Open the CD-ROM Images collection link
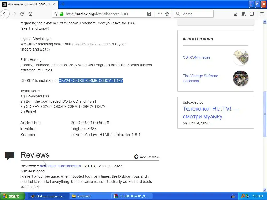The image size is (267, 200). (x=197, y=57)
